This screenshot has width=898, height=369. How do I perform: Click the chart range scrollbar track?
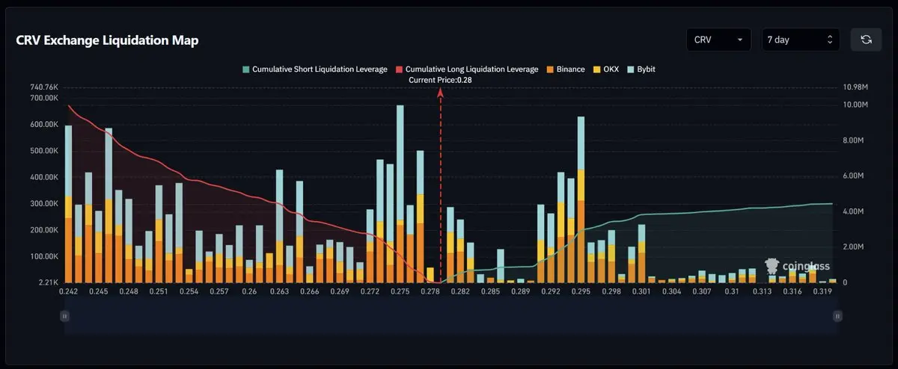[x=450, y=317]
